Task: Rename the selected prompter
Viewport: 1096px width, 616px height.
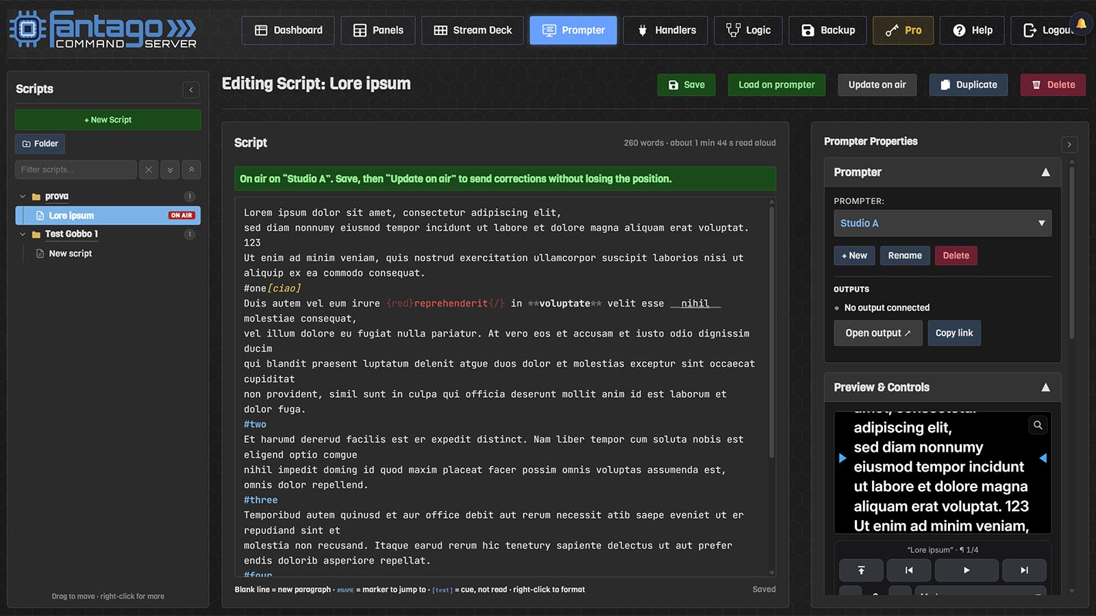Action: pyautogui.click(x=905, y=255)
